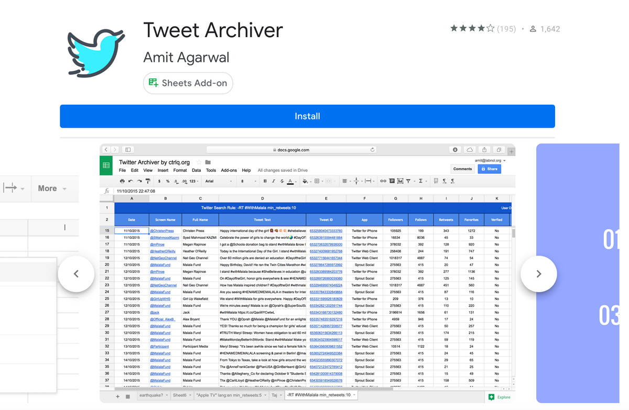Click the insert link icon in the toolbar
The width and height of the screenshot is (629, 410).
[383, 181]
